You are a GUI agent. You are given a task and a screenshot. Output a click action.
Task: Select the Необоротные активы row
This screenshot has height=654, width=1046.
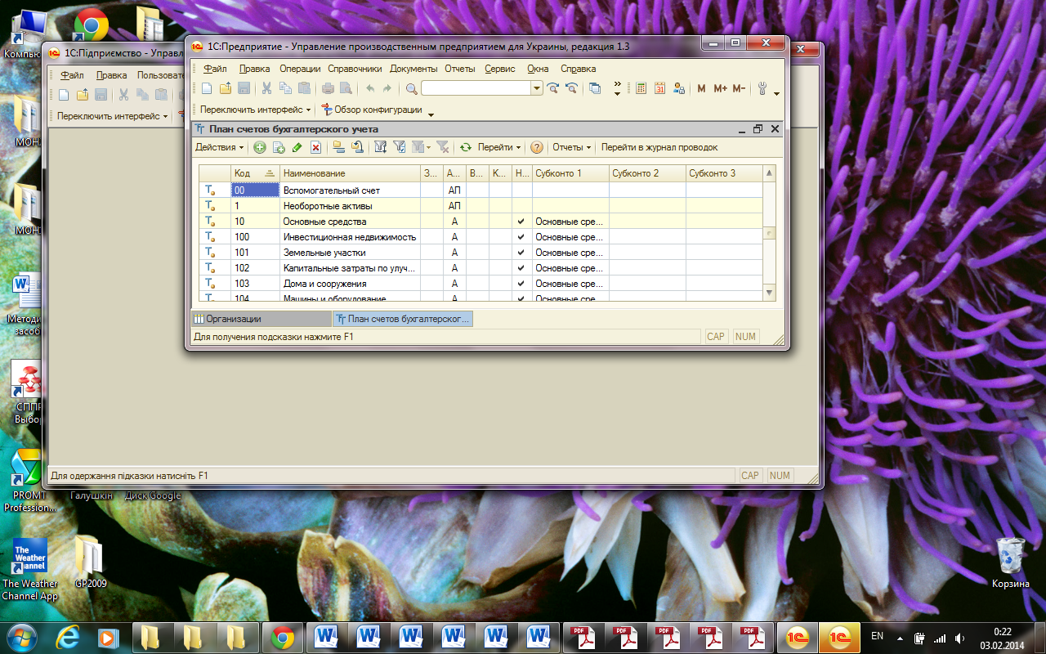coord(481,206)
